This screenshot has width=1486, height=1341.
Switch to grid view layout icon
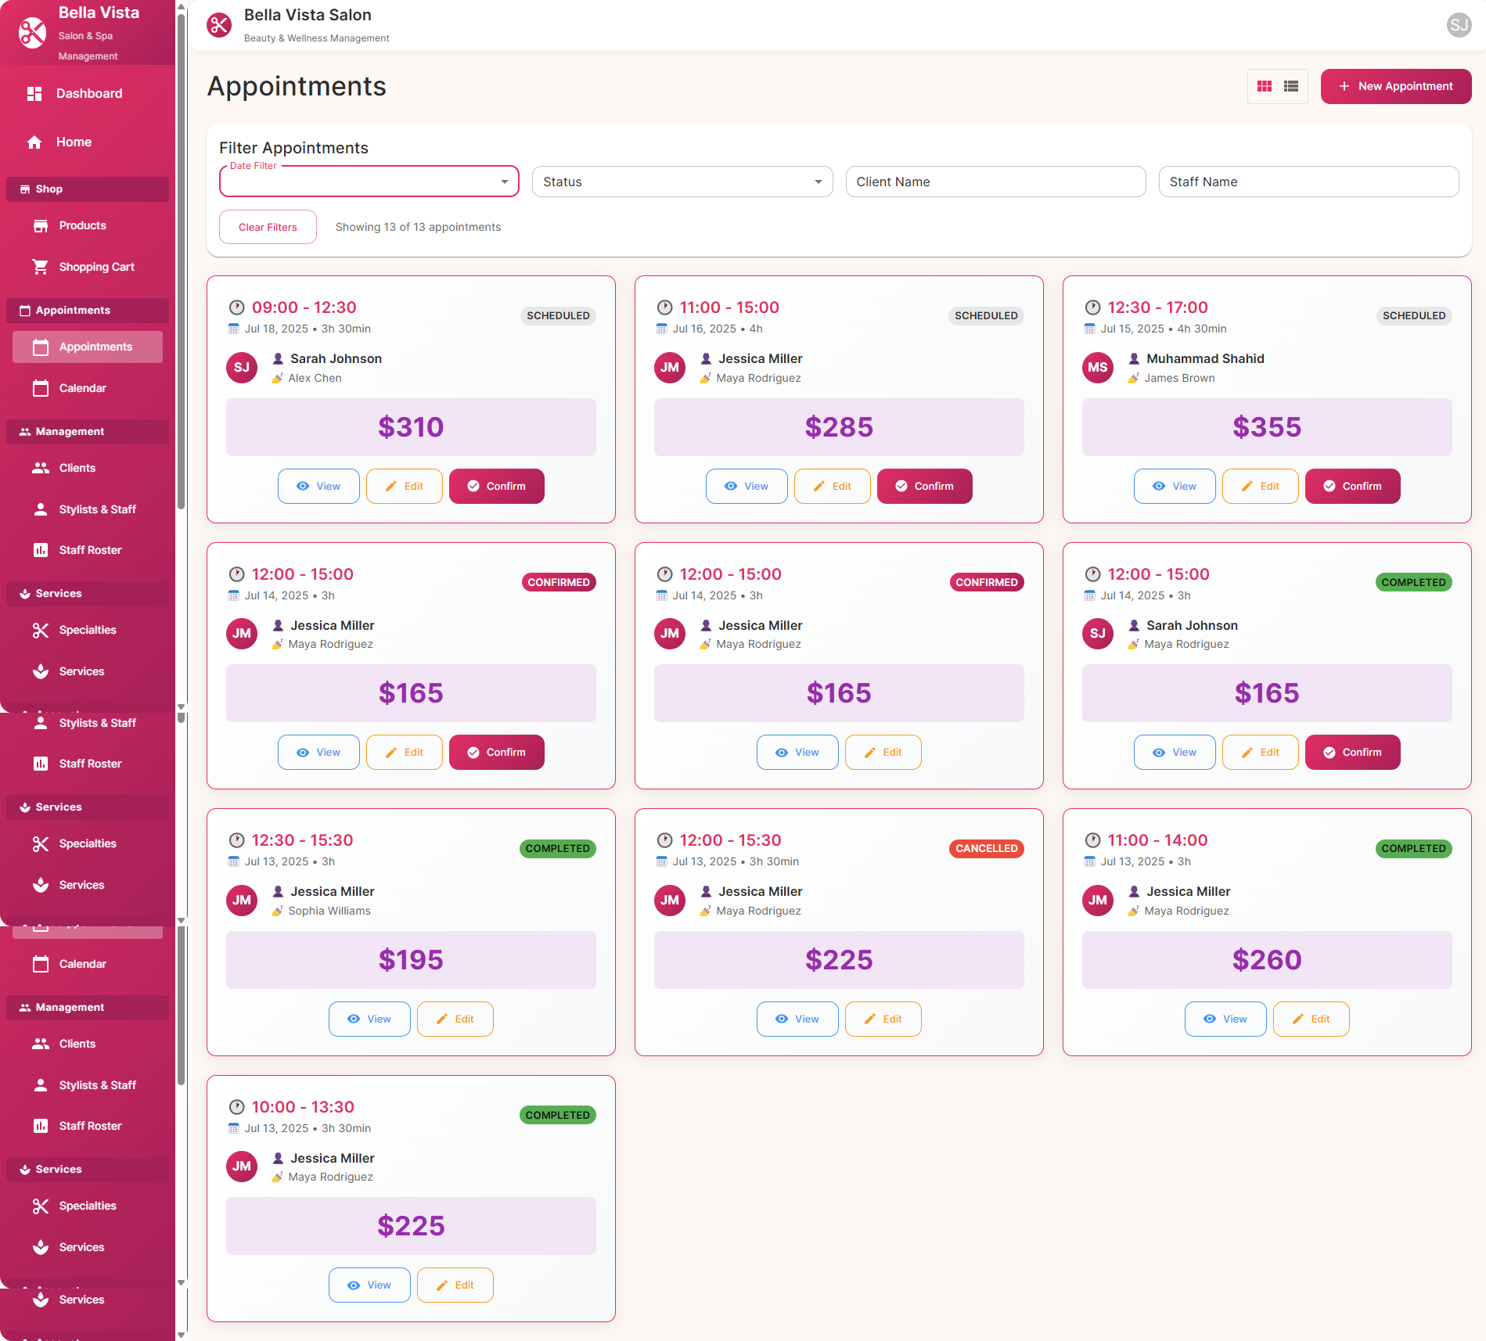point(1264,86)
